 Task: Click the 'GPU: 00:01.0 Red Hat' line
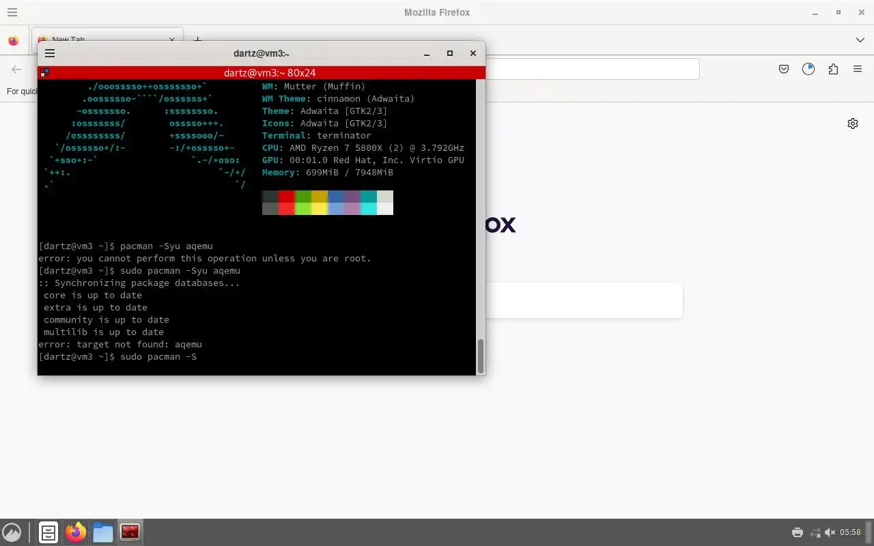[363, 160]
